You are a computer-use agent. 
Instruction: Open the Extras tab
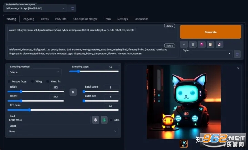[x=44, y=19]
